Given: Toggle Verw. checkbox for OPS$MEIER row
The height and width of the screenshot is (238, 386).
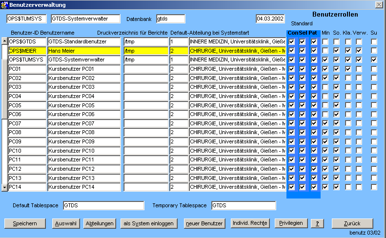Looking at the screenshot, I should click(x=359, y=51).
